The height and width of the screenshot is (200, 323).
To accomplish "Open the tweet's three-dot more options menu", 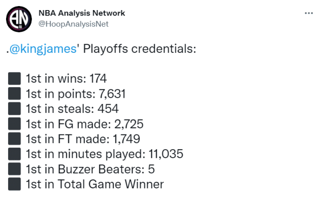I will [x=308, y=13].
